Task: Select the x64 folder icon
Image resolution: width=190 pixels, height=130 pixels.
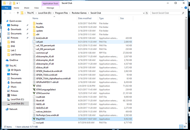Action: click(34, 34)
